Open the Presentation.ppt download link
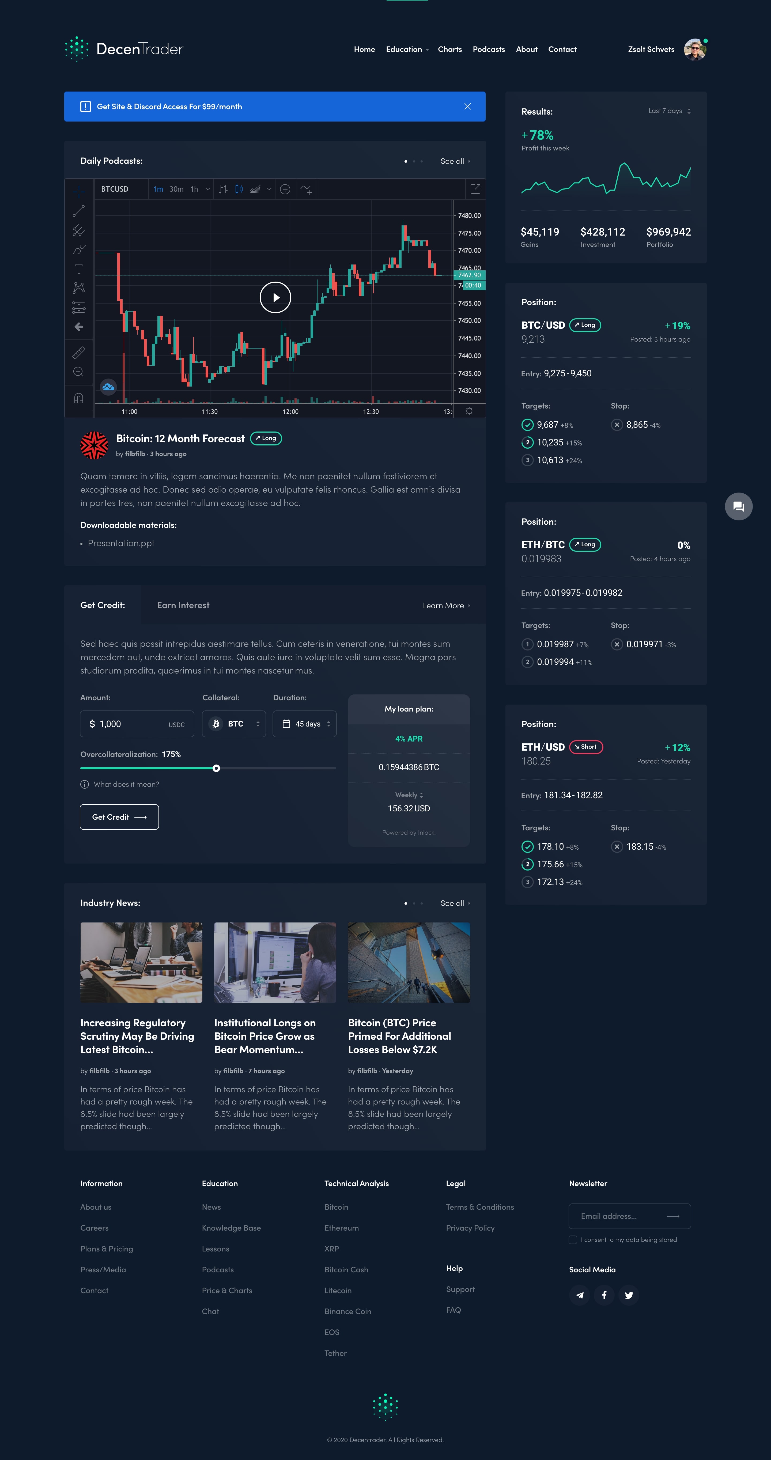This screenshot has height=1460, width=771. pos(121,543)
